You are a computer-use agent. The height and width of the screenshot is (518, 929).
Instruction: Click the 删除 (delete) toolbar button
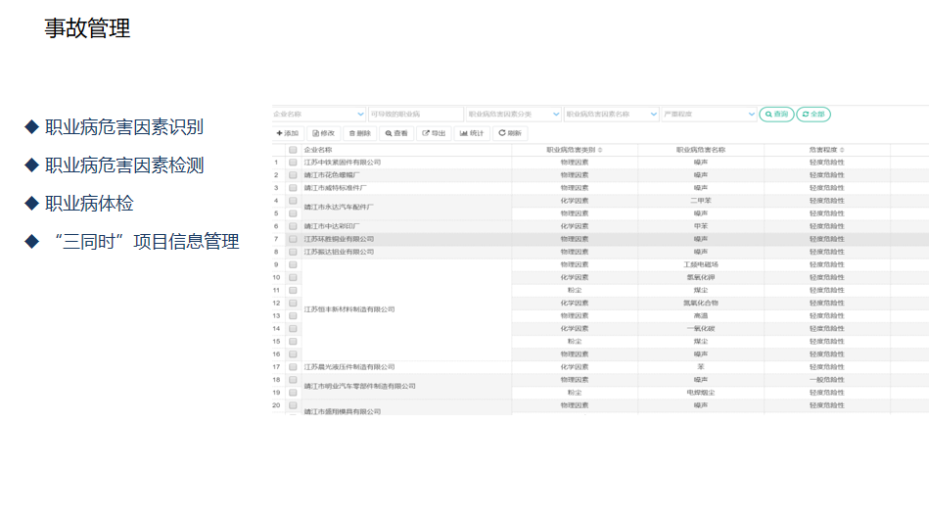[360, 133]
